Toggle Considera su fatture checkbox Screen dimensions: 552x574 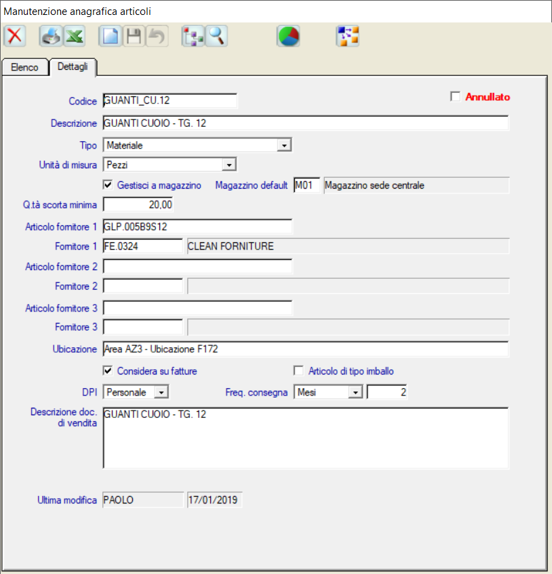[x=108, y=371]
